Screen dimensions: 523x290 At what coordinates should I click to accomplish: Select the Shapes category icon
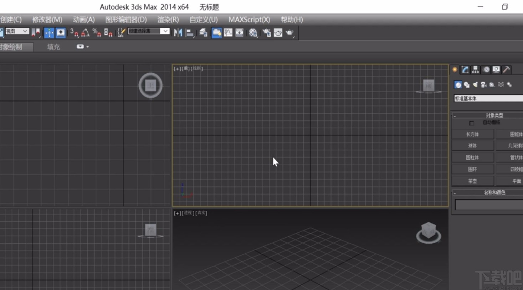(467, 84)
